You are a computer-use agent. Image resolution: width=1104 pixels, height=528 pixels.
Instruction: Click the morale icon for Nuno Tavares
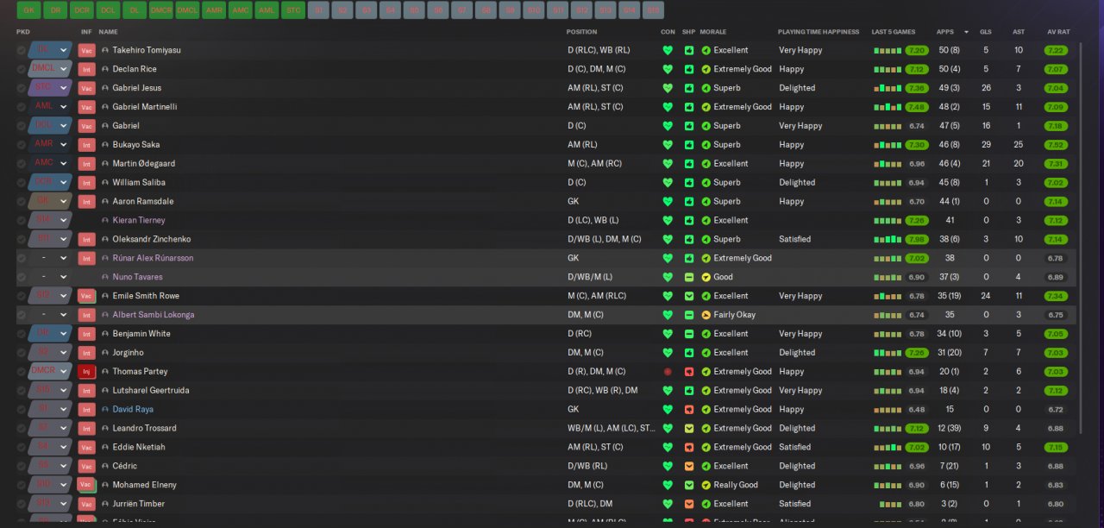(x=706, y=277)
